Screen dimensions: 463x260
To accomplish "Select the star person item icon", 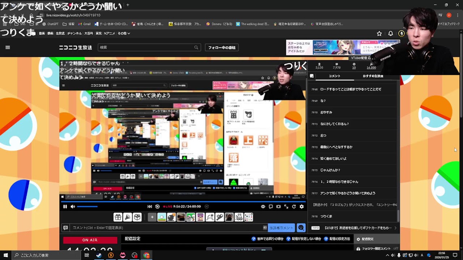I will tap(210, 217).
